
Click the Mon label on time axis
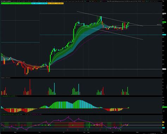pyautogui.click(x=88, y=132)
